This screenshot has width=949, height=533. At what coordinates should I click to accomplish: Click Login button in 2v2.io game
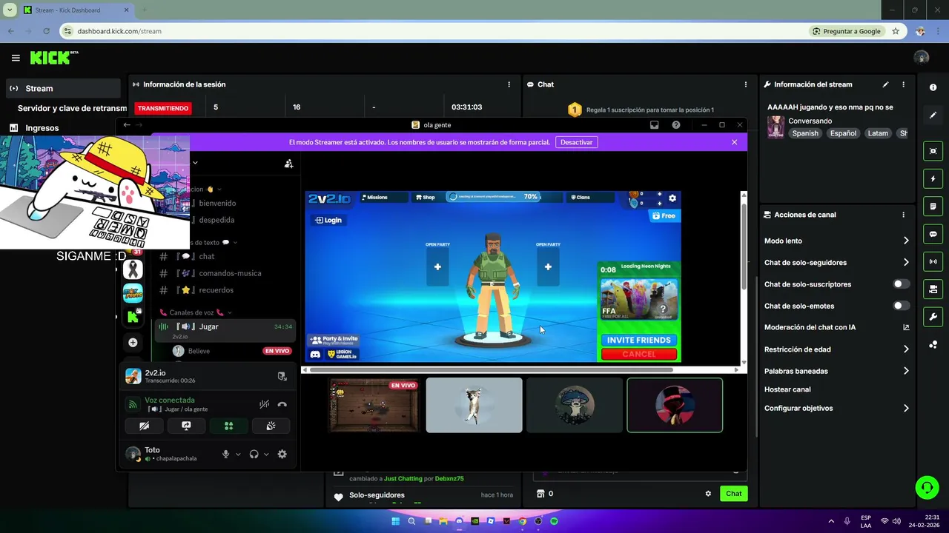[328, 220]
